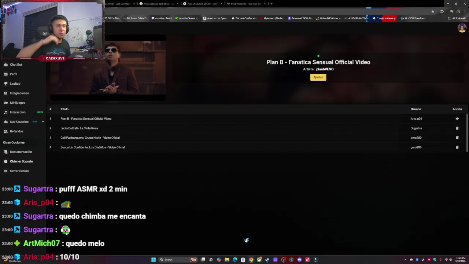Click user Sugartra in the queue table

pos(416,128)
